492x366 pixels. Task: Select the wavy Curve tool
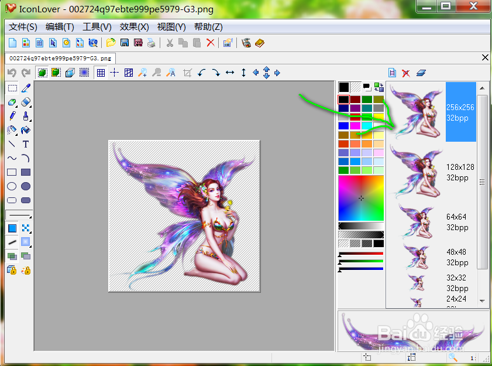(12, 158)
